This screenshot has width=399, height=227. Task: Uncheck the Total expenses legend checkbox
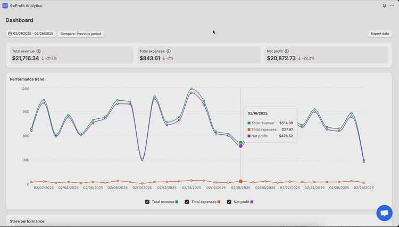[x=187, y=202]
